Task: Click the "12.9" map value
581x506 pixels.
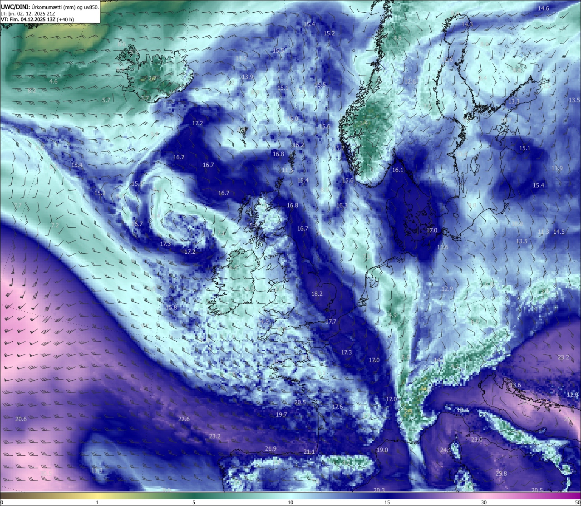Action: pos(447,289)
